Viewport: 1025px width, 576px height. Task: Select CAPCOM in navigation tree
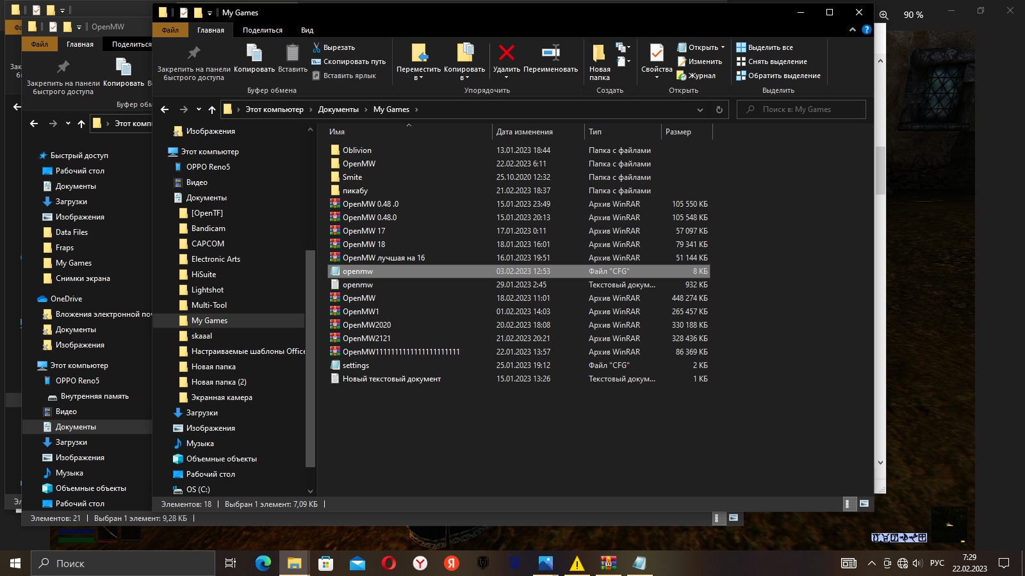click(208, 244)
